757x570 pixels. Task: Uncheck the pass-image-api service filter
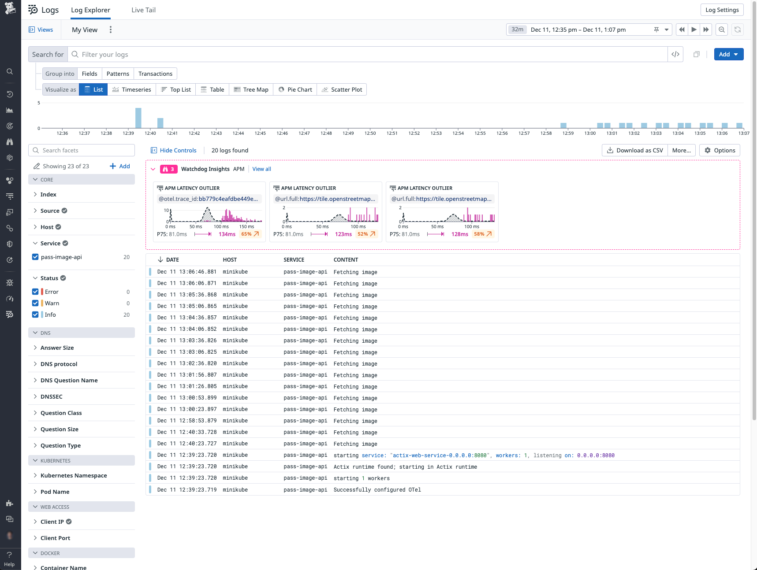click(x=35, y=257)
